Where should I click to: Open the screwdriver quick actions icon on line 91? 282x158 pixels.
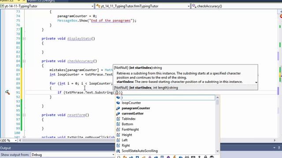coord(7,92)
